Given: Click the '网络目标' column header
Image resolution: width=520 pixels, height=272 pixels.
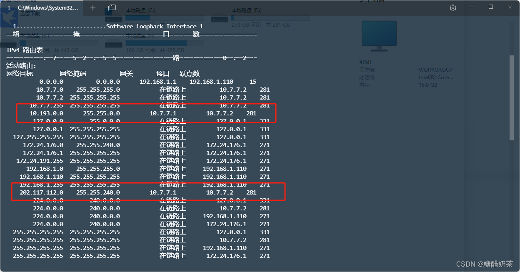Looking at the screenshot, I should [x=20, y=74].
